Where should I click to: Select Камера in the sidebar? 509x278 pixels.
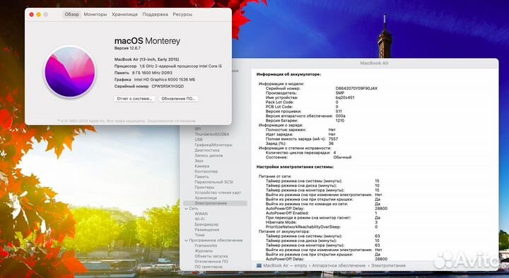[202, 166]
